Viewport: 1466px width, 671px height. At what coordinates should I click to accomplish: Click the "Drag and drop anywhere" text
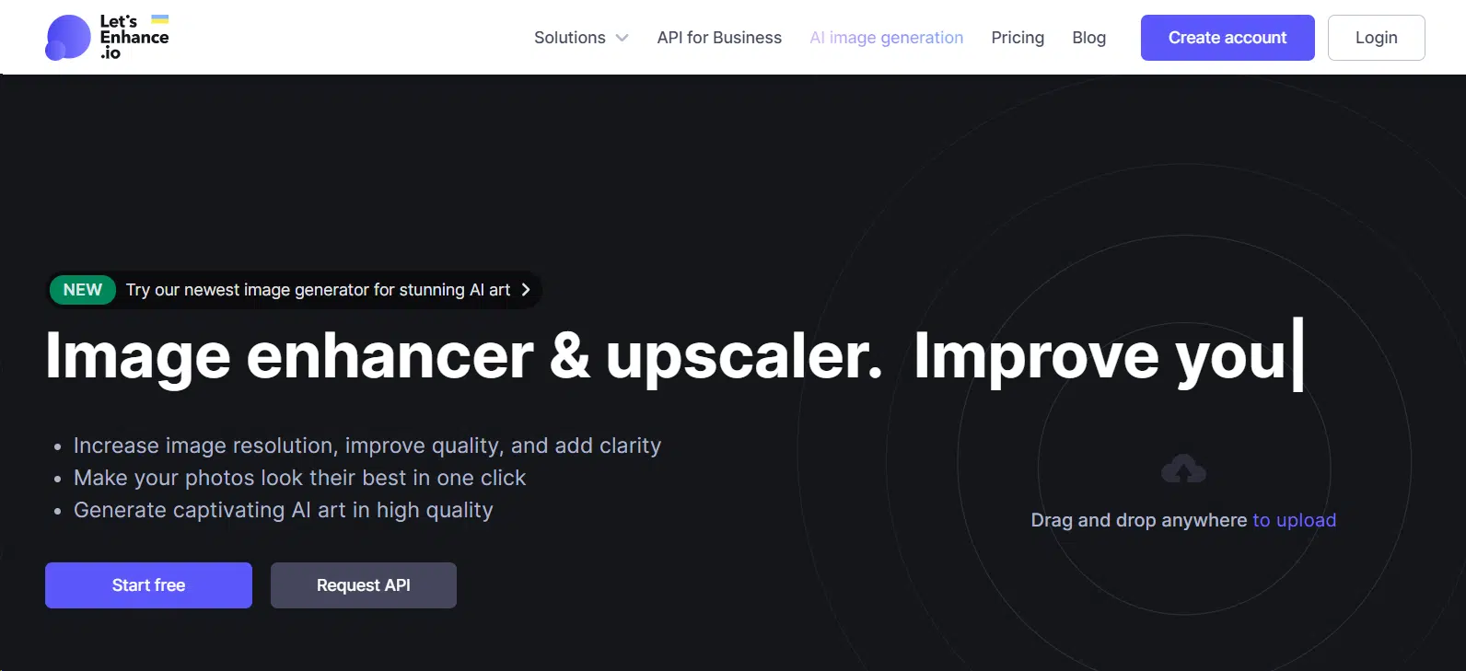[1138, 520]
